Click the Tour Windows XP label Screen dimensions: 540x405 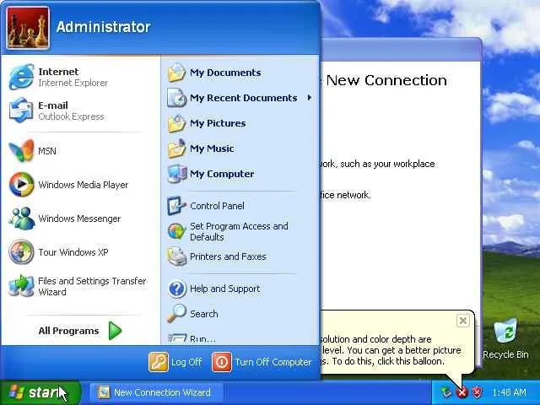pyautogui.click(x=73, y=252)
